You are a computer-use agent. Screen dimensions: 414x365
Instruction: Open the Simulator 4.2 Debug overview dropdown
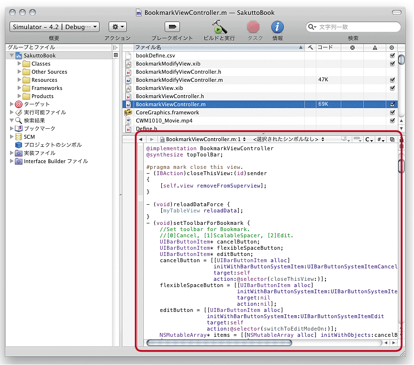point(55,27)
